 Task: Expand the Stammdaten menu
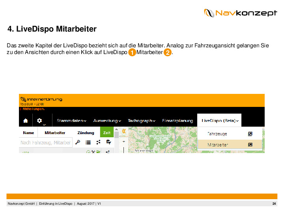[x=71, y=121]
